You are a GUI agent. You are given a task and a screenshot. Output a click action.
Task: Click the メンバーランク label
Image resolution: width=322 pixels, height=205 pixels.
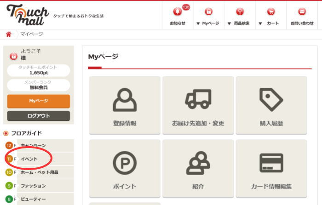(x=38, y=82)
